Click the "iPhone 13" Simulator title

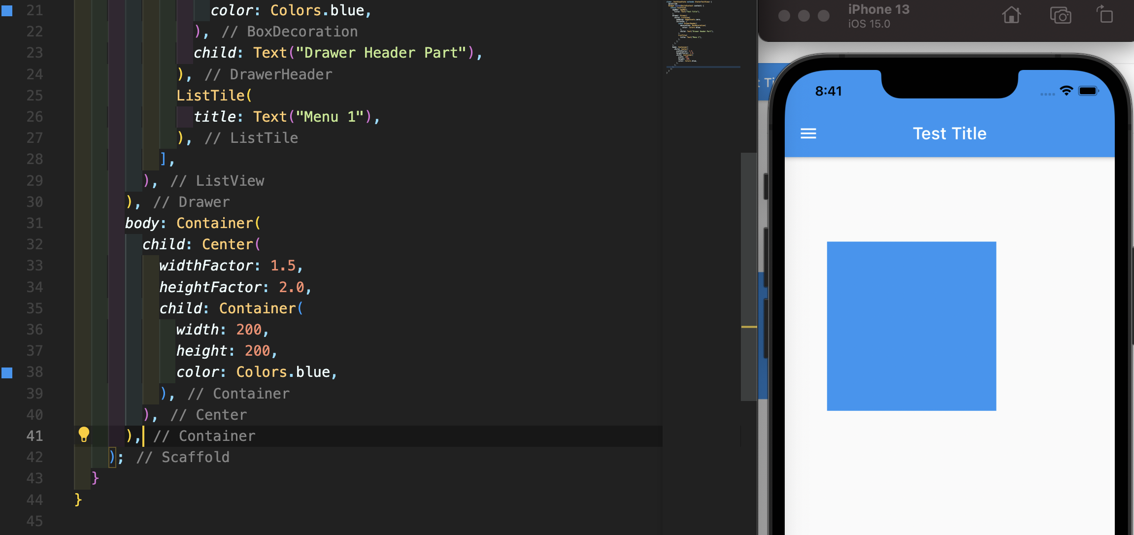click(878, 9)
